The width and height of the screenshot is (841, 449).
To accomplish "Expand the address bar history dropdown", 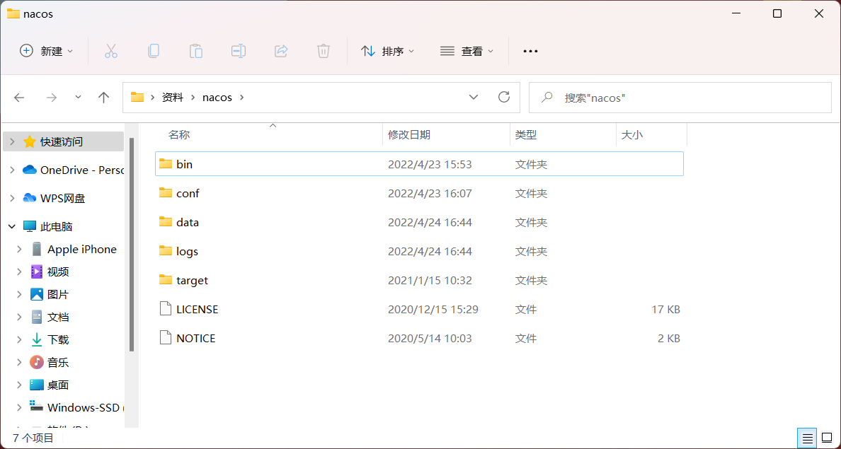I will 474,97.
